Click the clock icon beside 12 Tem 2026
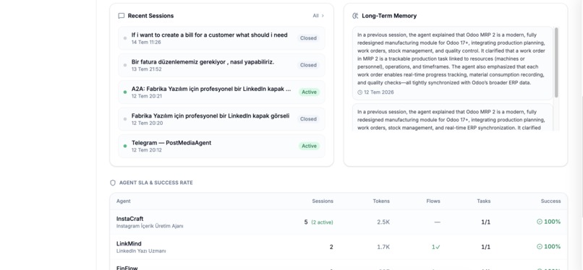583x270 pixels. pyautogui.click(x=359, y=92)
